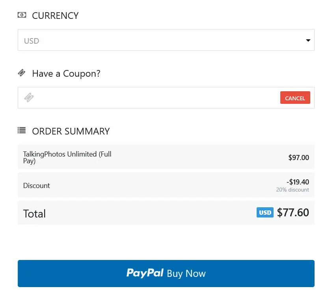The height and width of the screenshot is (293, 326).
Task: Click the 20% discount row
Action: [x=166, y=185]
